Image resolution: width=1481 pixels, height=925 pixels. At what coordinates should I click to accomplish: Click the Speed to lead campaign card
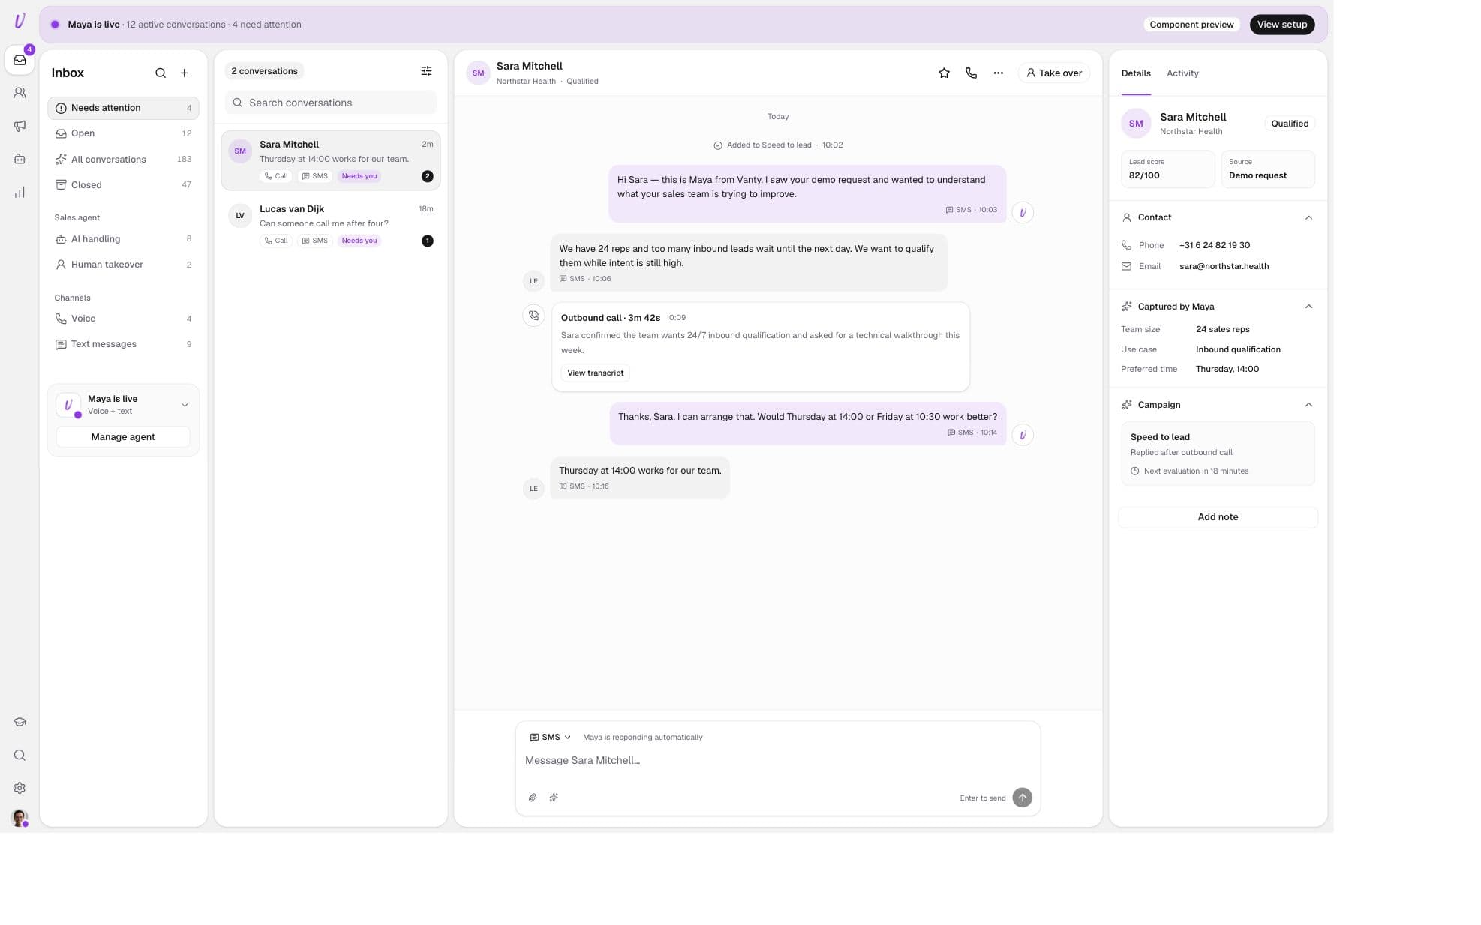1218,454
